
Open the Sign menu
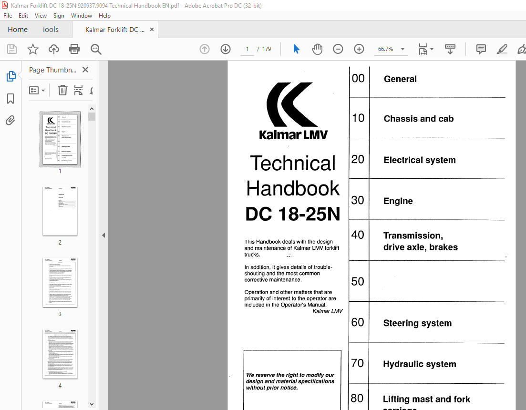tap(59, 16)
